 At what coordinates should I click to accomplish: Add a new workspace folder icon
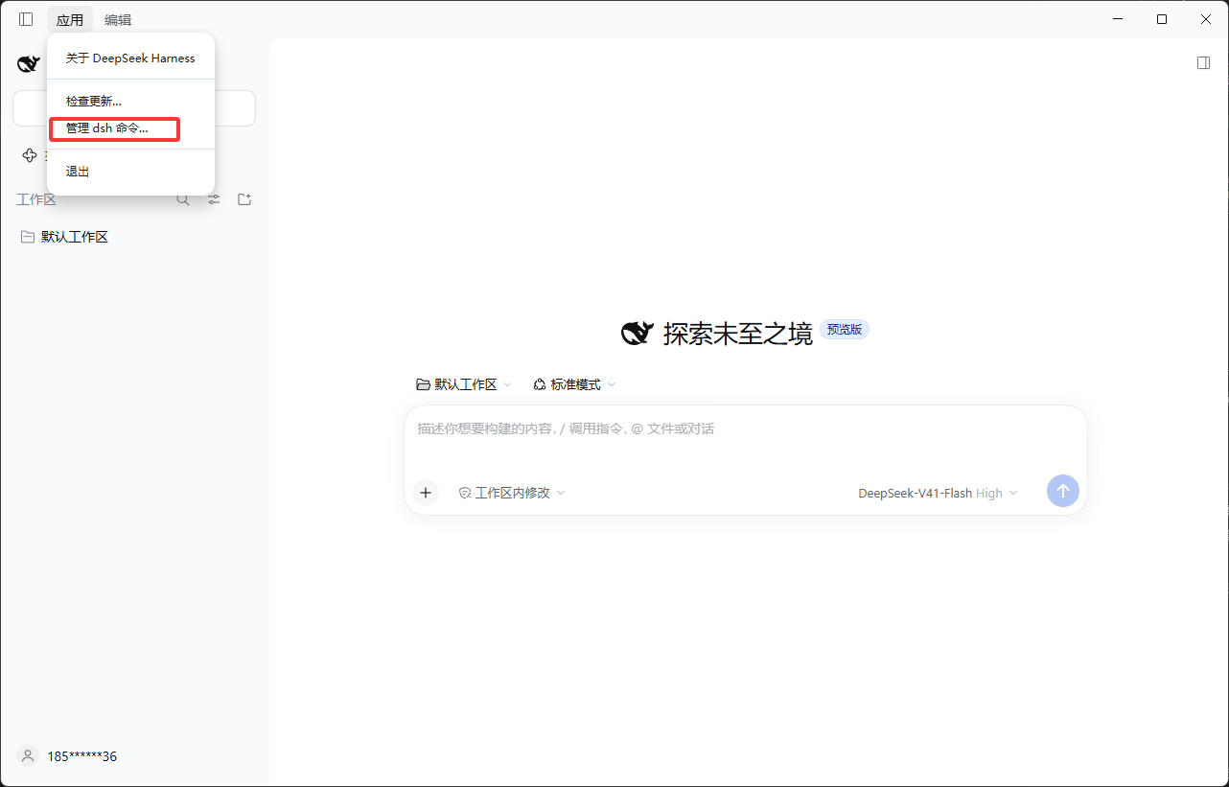pos(244,199)
